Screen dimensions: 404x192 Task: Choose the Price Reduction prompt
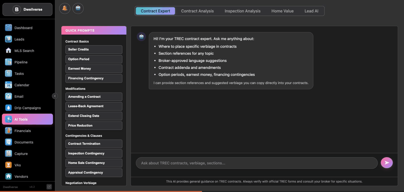coord(94,126)
